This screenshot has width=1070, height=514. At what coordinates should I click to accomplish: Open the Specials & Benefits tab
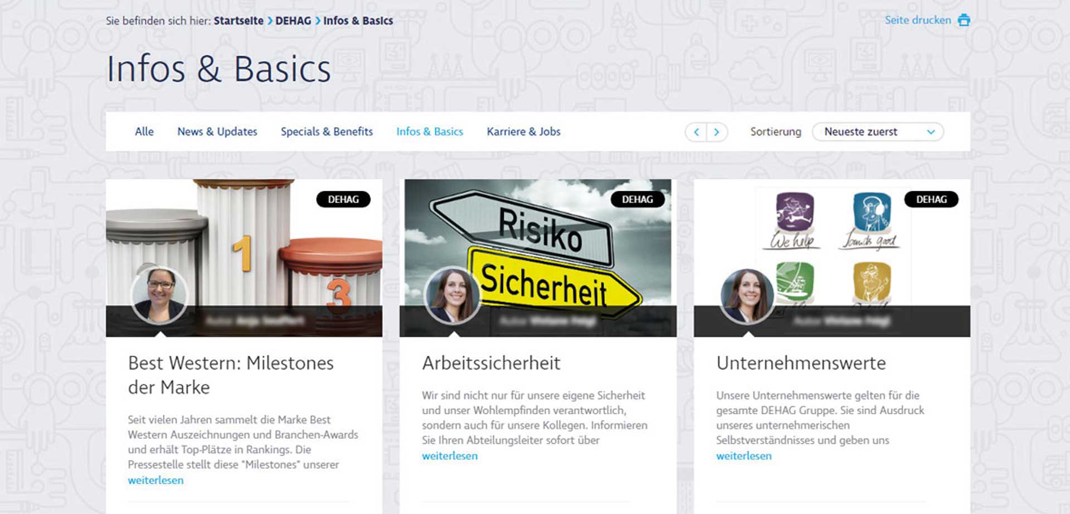(327, 132)
